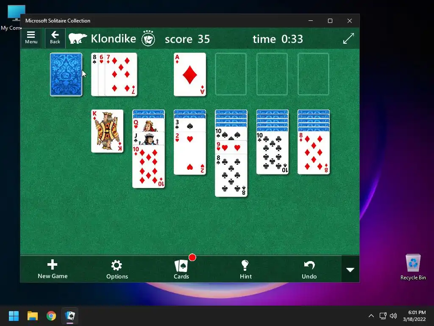This screenshot has height=326, width=434.
Task: Select the 10 of diamonds card
Action: (x=149, y=166)
